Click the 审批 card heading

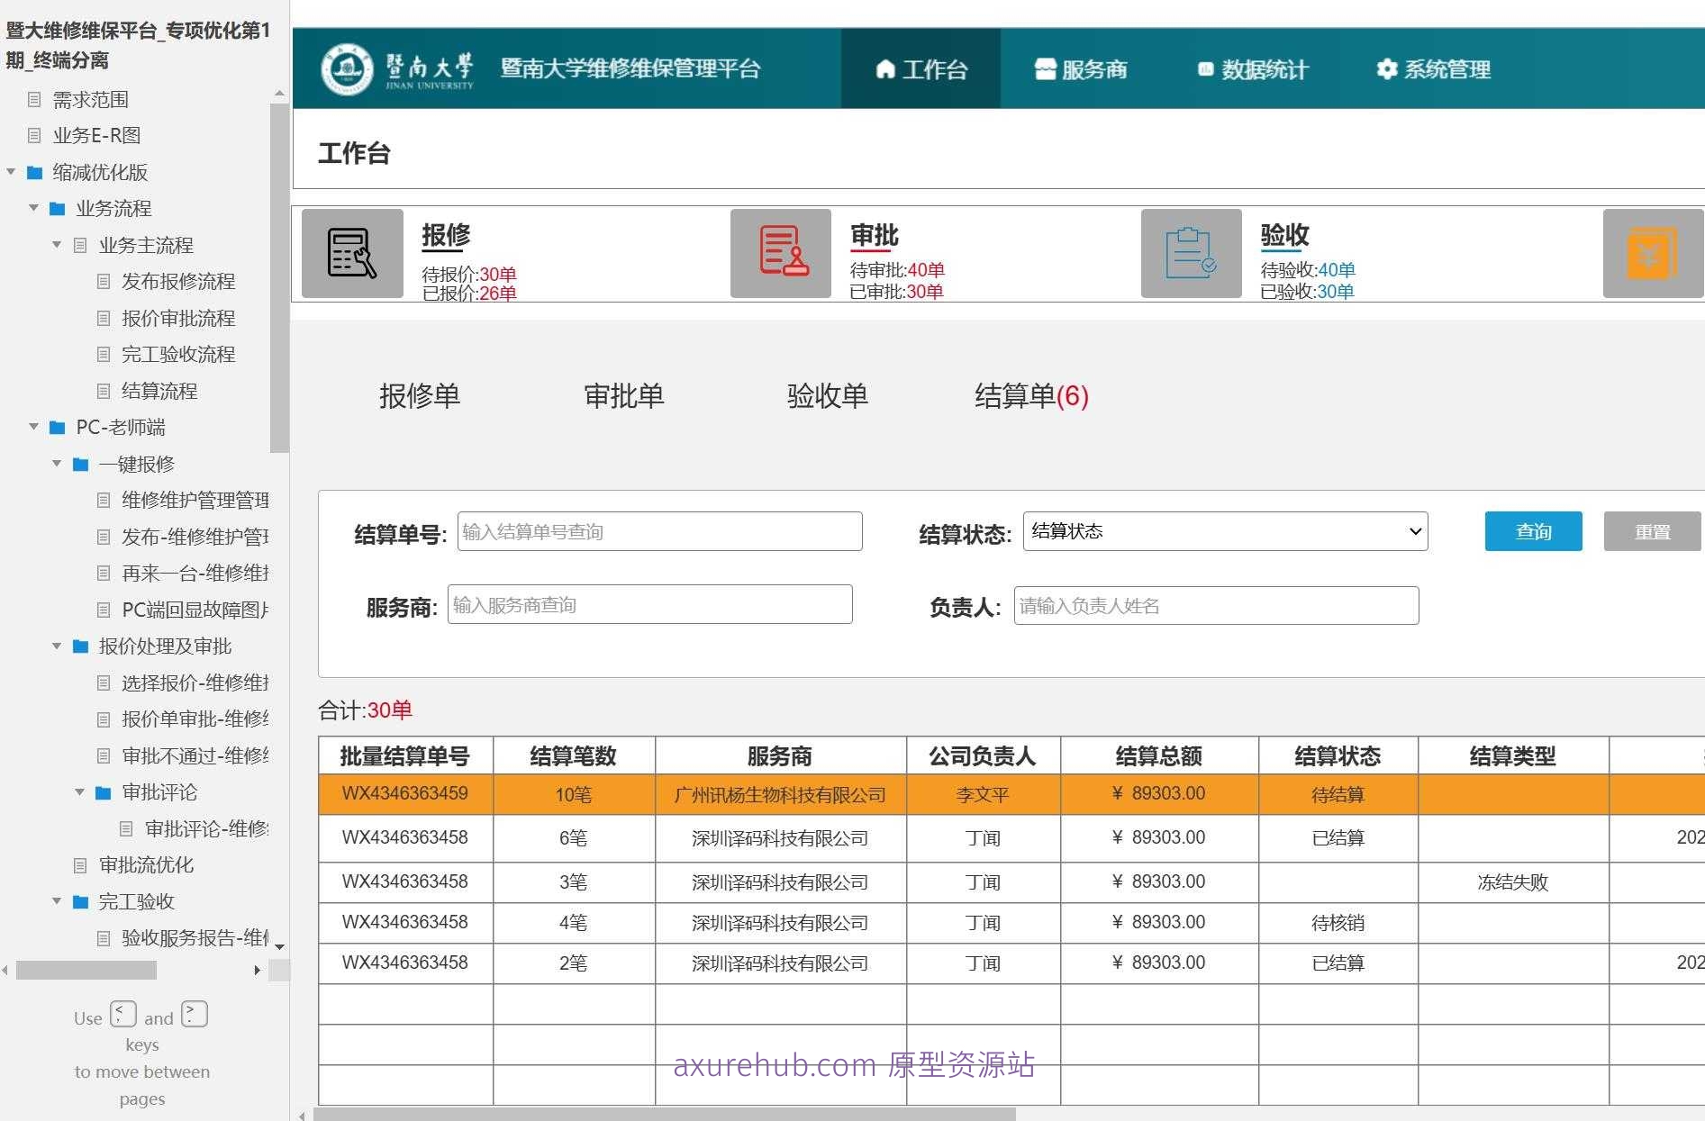(x=875, y=234)
